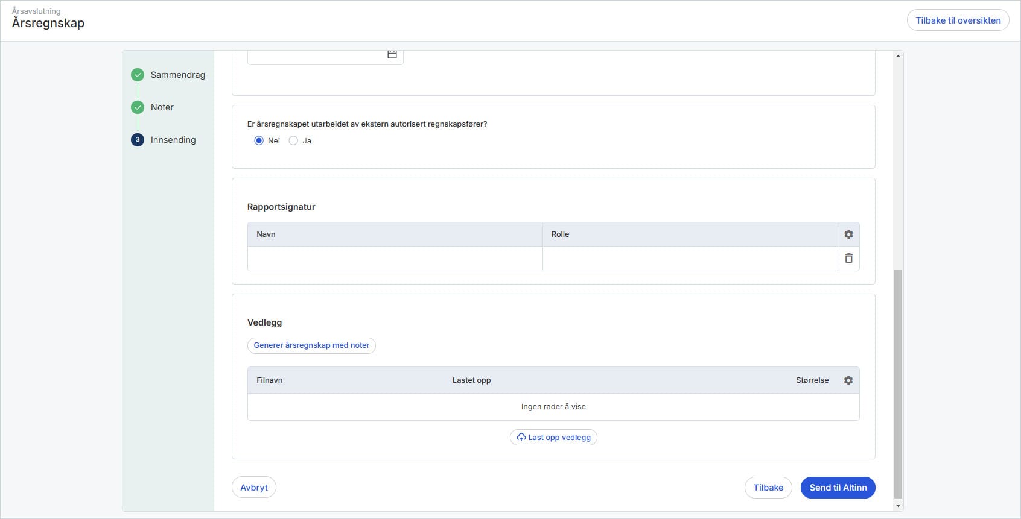Select the Ja radio option
This screenshot has height=519, width=1021.
(293, 141)
